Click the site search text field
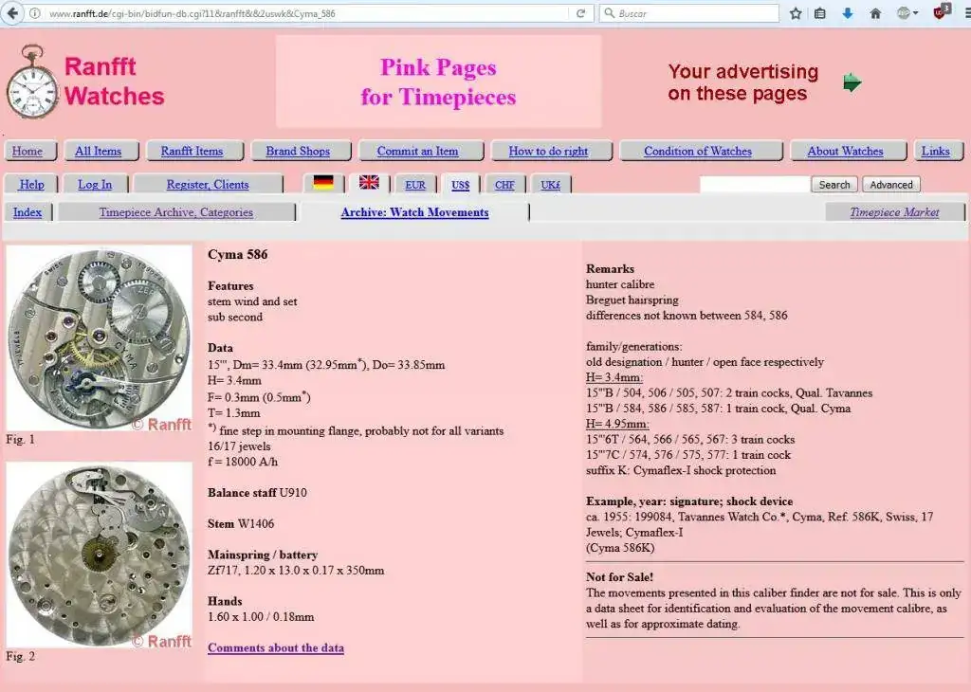 (x=754, y=185)
